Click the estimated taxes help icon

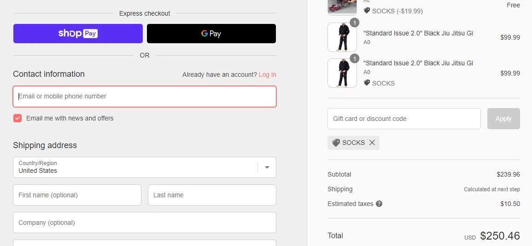(x=379, y=204)
